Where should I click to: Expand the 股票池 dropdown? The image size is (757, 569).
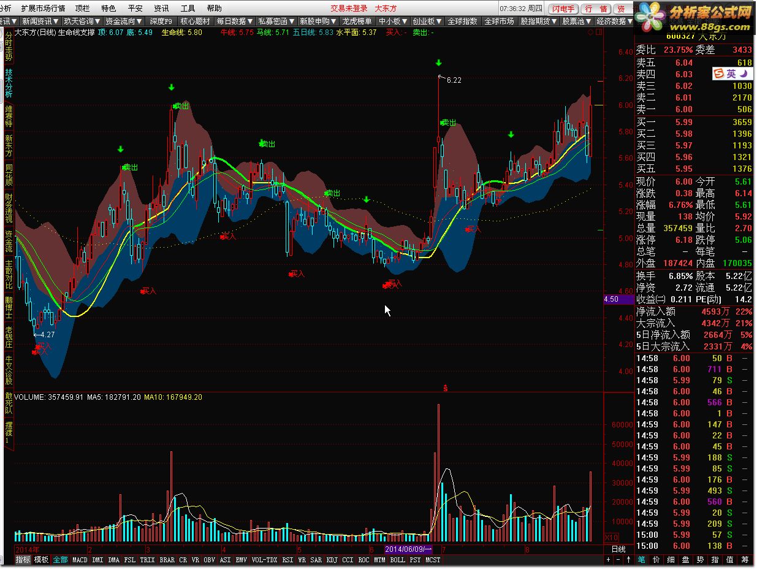(576, 21)
